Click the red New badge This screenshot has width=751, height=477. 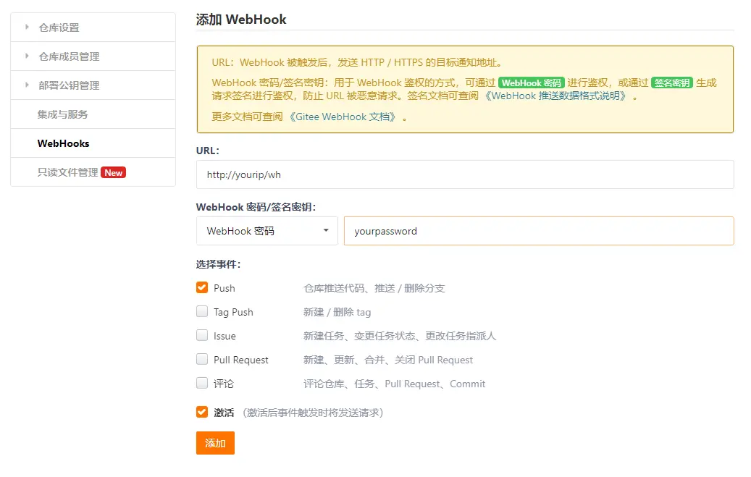coord(114,173)
